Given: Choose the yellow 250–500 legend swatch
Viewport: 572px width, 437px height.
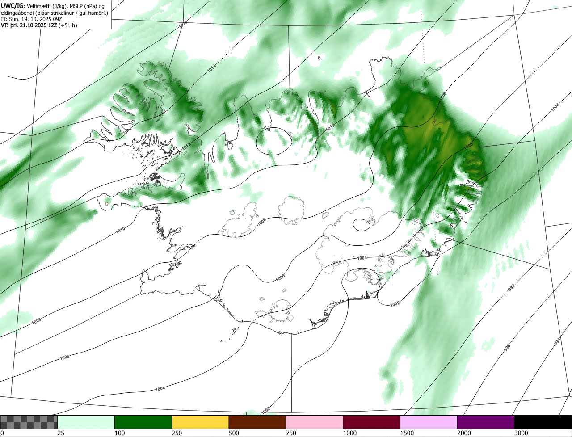Looking at the screenshot, I should point(200,422).
